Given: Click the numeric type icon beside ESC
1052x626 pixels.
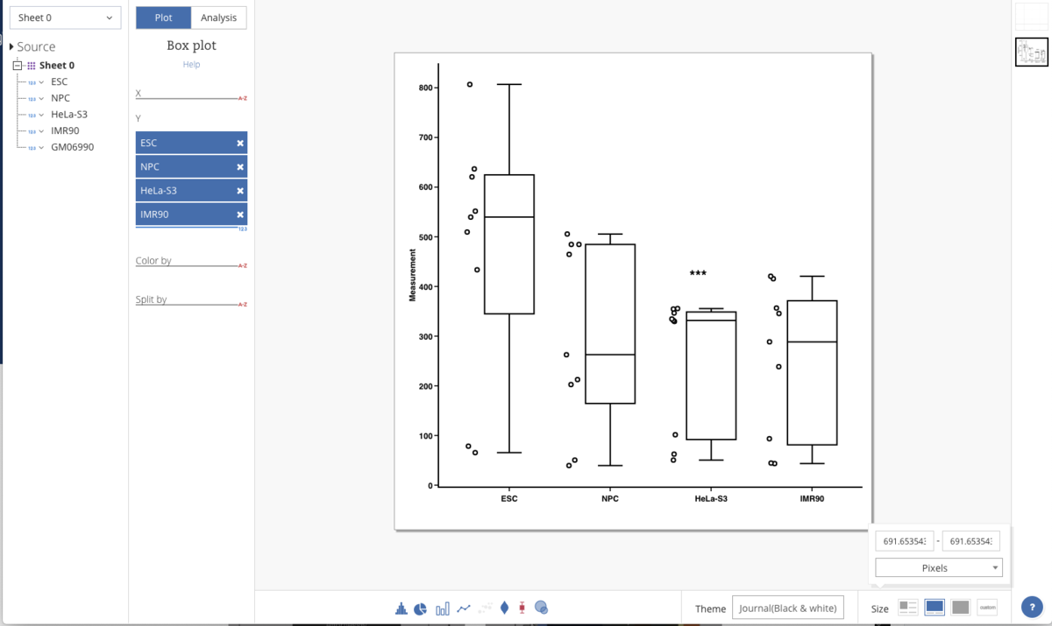Looking at the screenshot, I should [32, 82].
